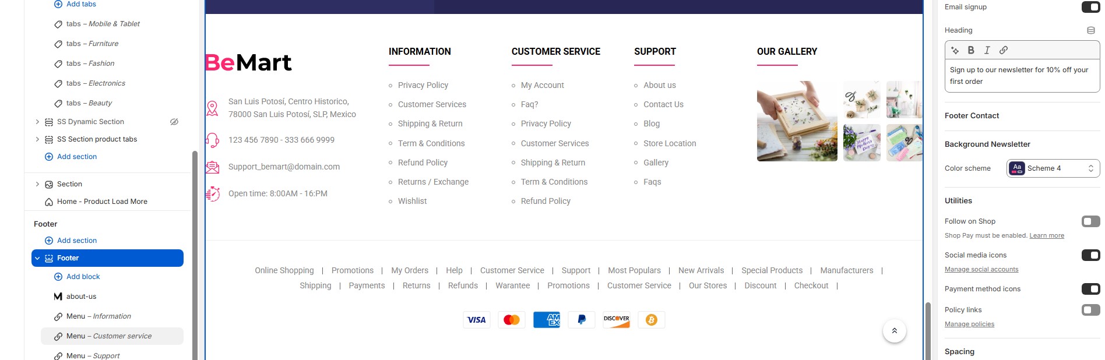Screen dimensions: 1105x360
Task: Enable the Follow on Shop toggle
Action: [1090, 221]
